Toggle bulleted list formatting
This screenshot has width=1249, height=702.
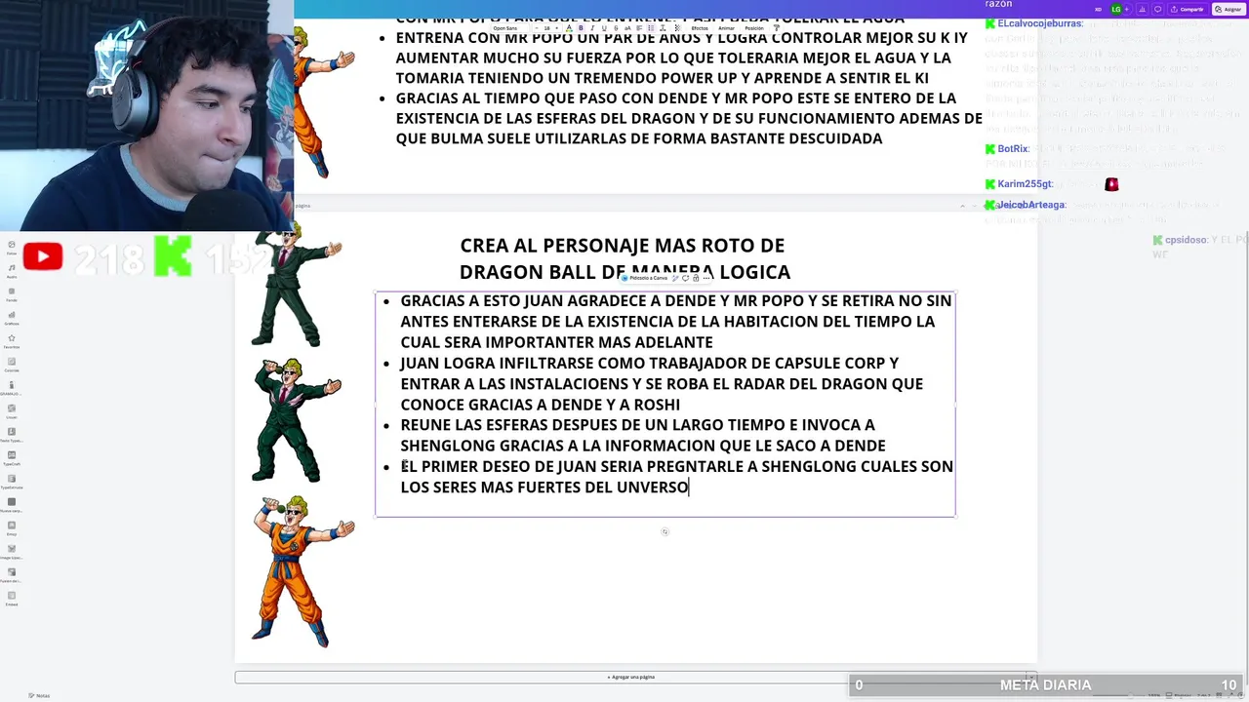(x=651, y=28)
